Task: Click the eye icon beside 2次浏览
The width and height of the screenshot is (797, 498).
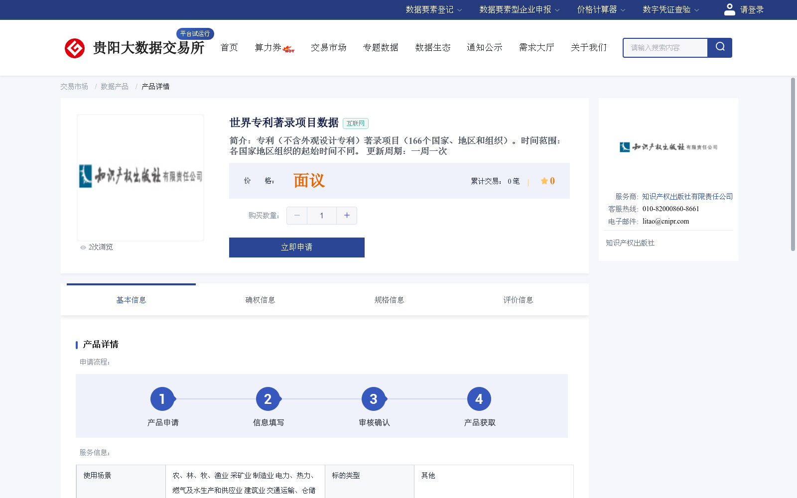Action: (x=83, y=248)
